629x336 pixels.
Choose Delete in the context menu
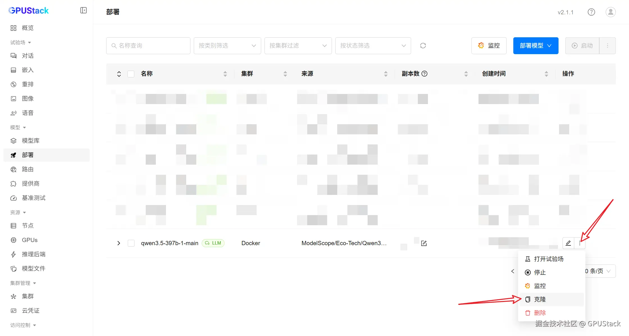pos(539,313)
